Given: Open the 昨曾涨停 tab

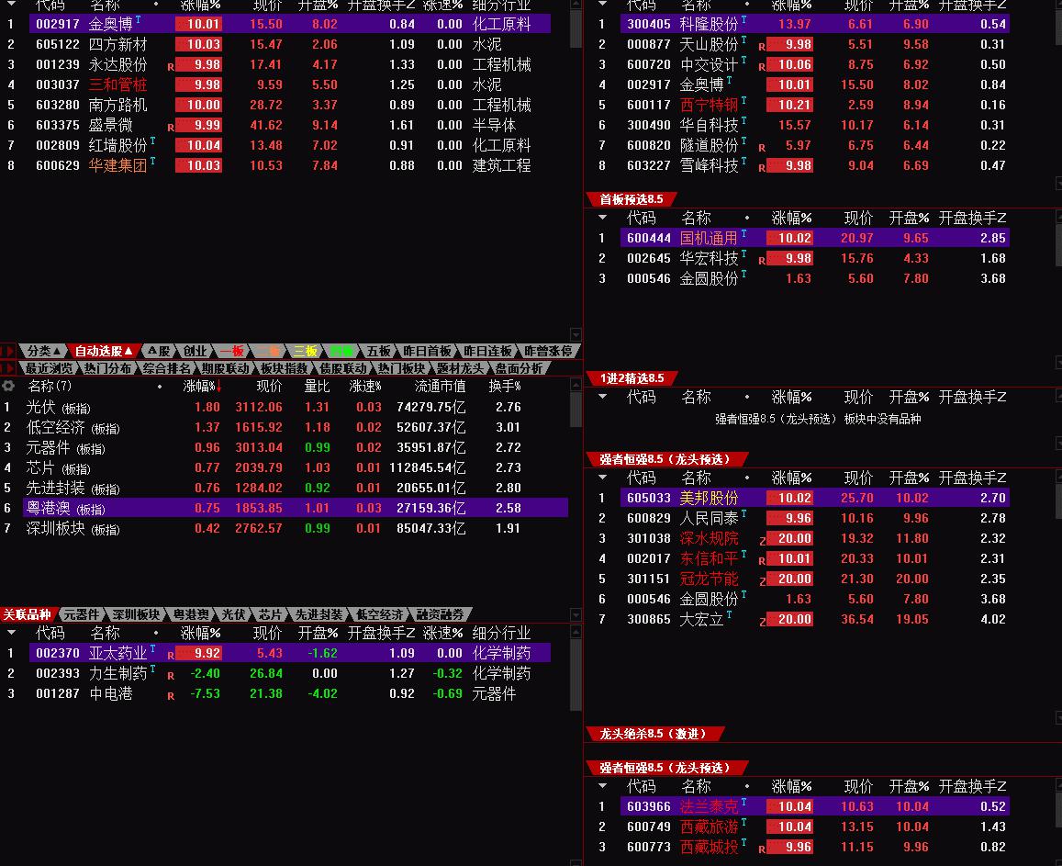Looking at the screenshot, I should 548,351.
